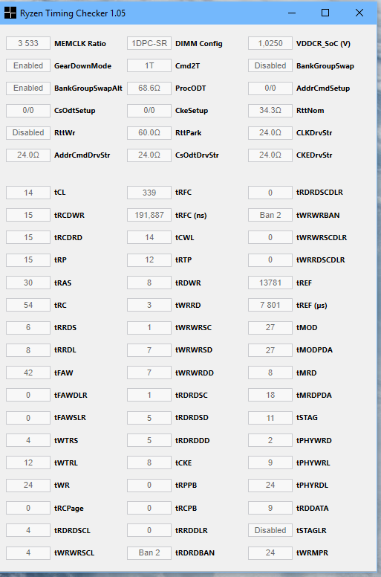Click the tSTAGLR Disabled field

[x=270, y=530]
